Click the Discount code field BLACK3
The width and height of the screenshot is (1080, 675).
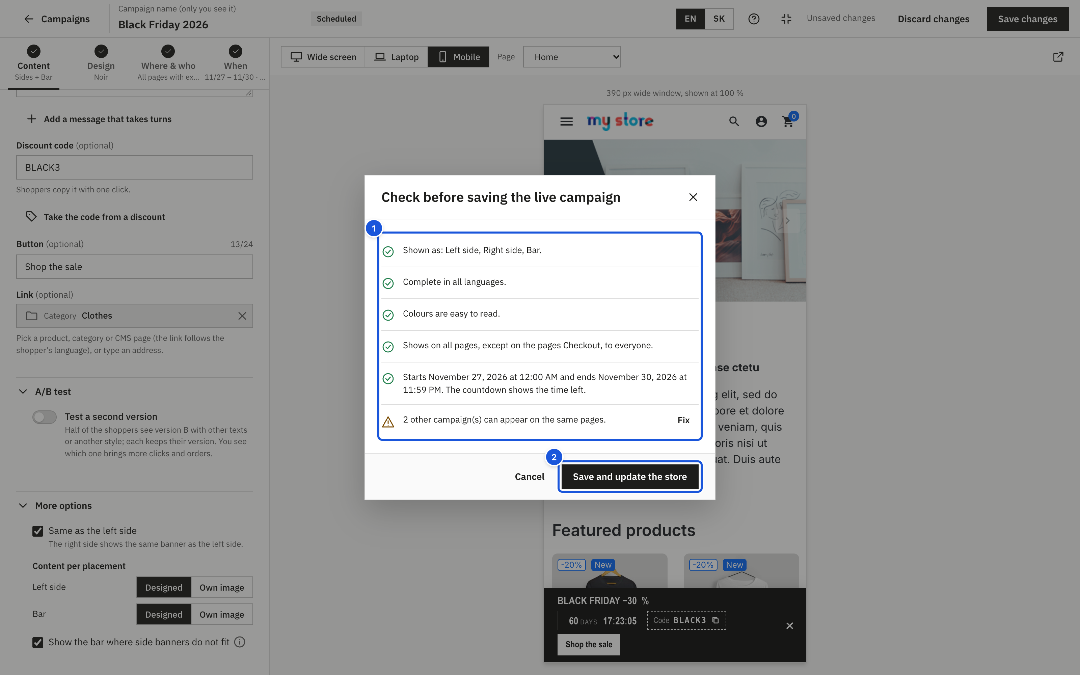(134, 167)
